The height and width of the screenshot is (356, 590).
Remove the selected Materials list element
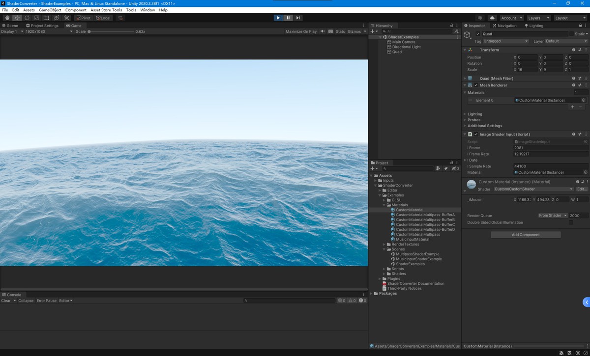click(x=580, y=107)
